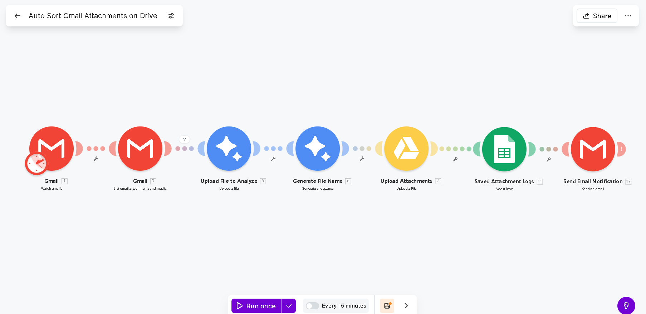646x314 pixels.
Task: Open the Gmail List email attachments module
Action: coord(140,149)
